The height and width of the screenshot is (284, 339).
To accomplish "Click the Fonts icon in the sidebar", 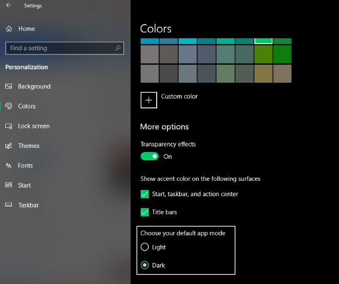I will coord(8,166).
